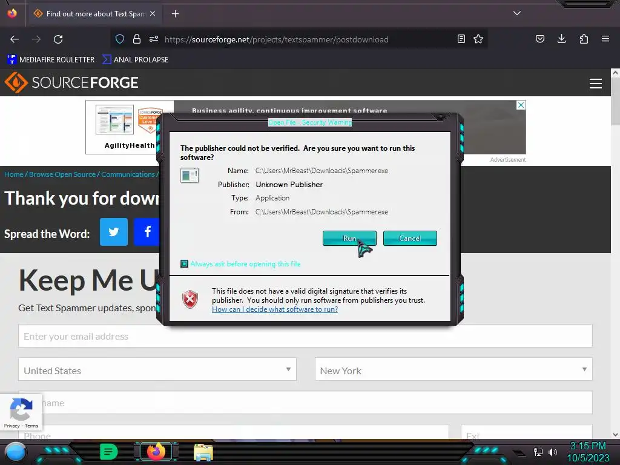The image size is (620, 465).
Task: Open the tracking protection shield
Action: [120, 39]
